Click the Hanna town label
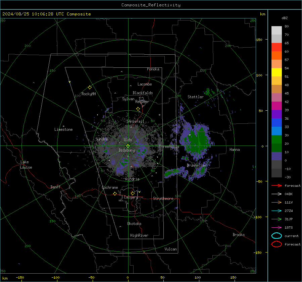Screen dimensions: 302x282 click(235, 150)
